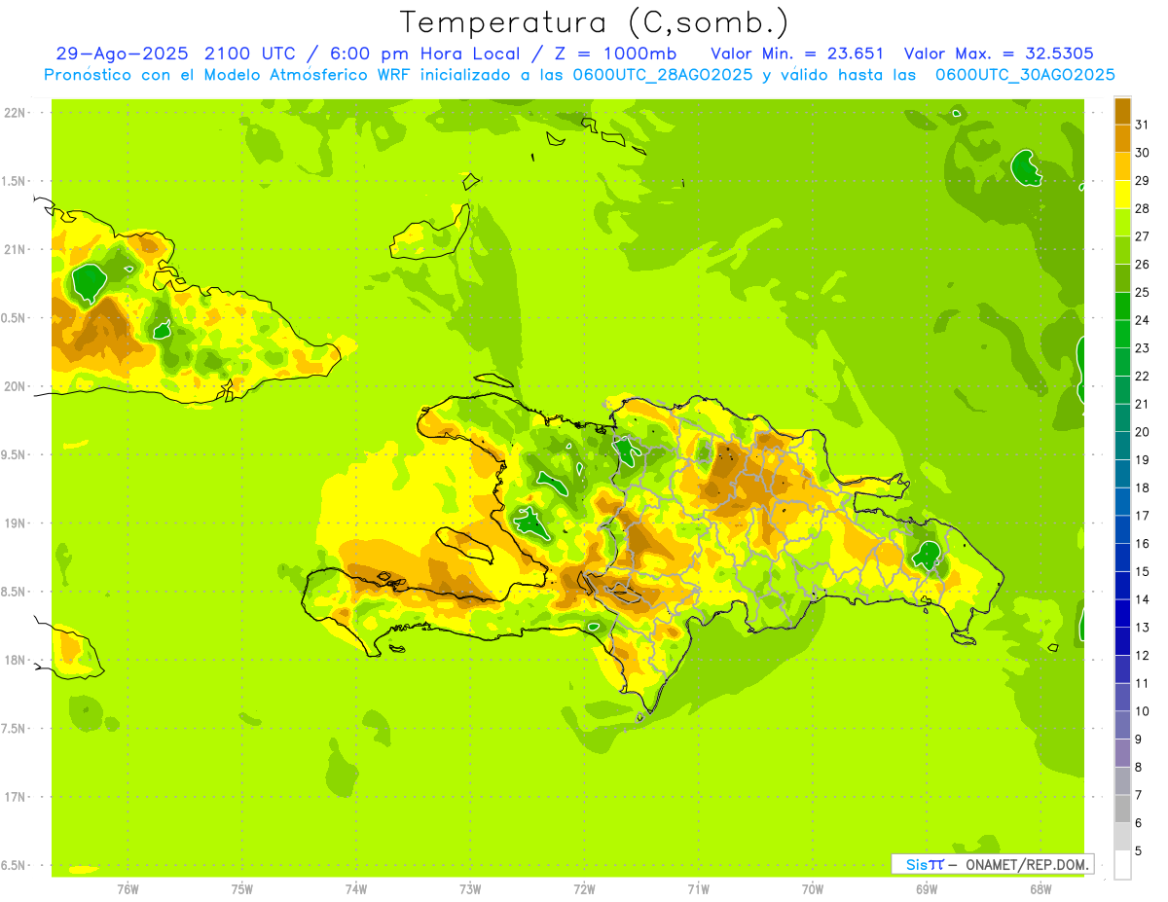Pick the blue legend swatch between 16 and 17

pos(1122,529)
